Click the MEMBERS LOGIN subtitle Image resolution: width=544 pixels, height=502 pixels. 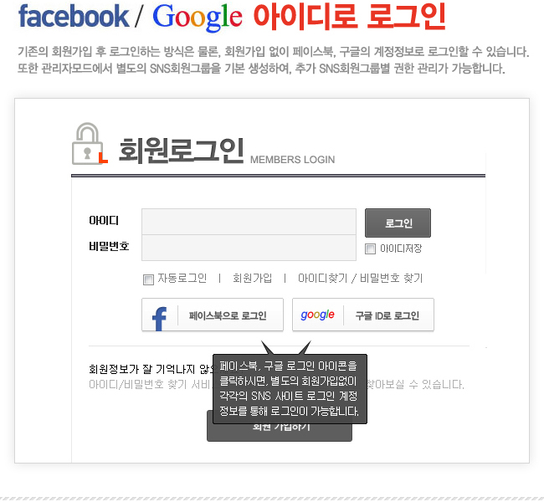[x=292, y=160]
